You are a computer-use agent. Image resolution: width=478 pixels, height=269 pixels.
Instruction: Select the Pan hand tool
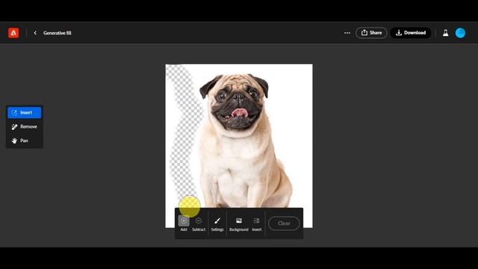(25, 140)
